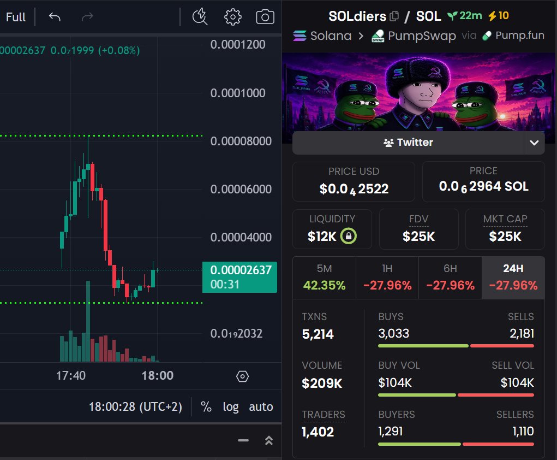Click the 22m token age sprout indicator
Screen dimensions: 557x460
point(465,16)
